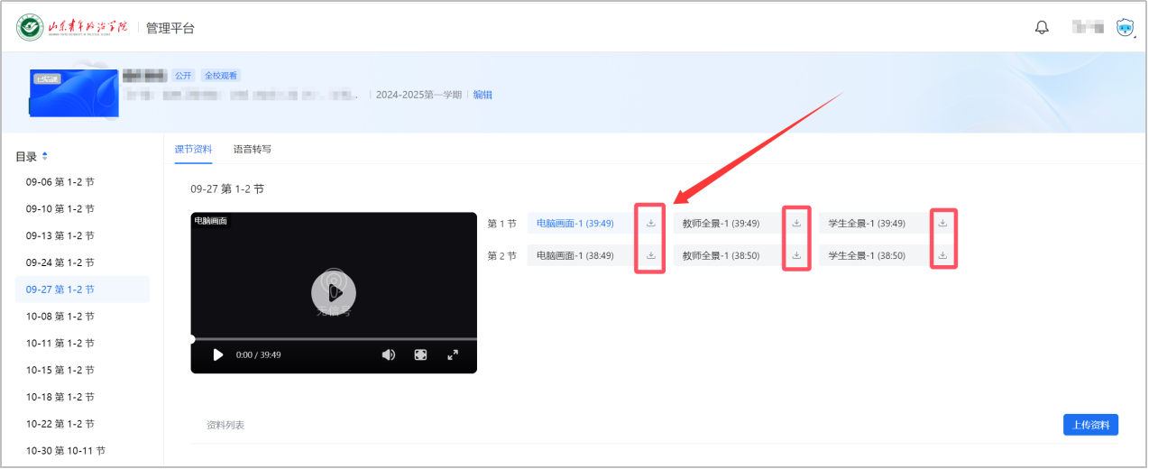The image size is (1149, 469).
Task: Toggle the video player screen-fit button
Action: tap(420, 355)
